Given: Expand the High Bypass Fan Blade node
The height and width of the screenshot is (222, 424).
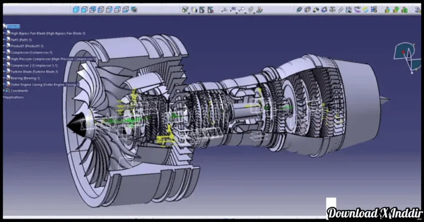Looking at the screenshot, I should pyautogui.click(x=4, y=33).
